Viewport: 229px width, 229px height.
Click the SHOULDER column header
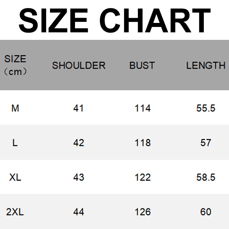(x=79, y=66)
